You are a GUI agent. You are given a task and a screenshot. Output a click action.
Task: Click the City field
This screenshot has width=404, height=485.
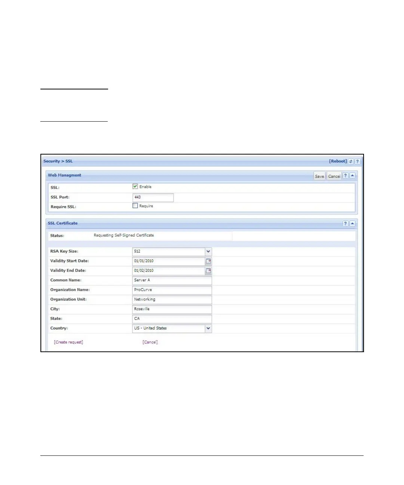point(172,309)
